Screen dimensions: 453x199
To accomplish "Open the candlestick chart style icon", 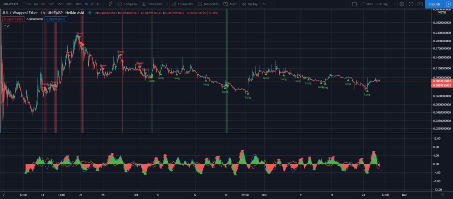I will tap(110, 4).
